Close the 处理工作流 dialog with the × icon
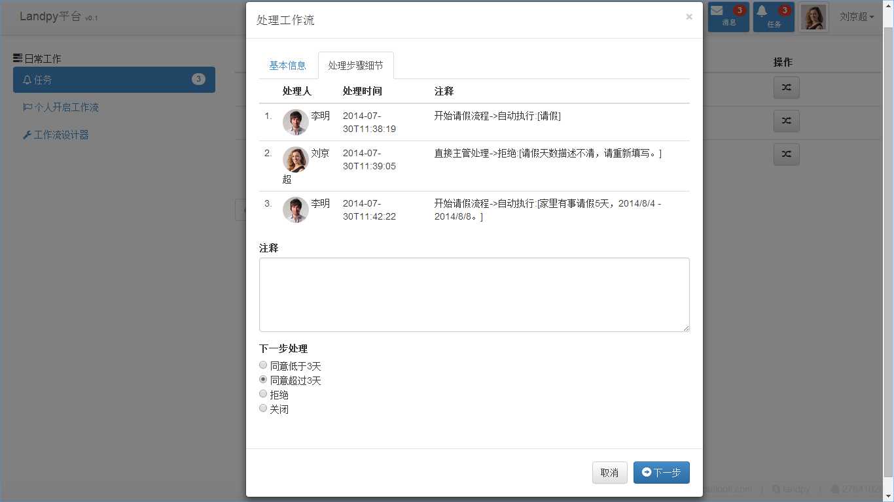Screen dimensions: 894x502 (x=689, y=17)
